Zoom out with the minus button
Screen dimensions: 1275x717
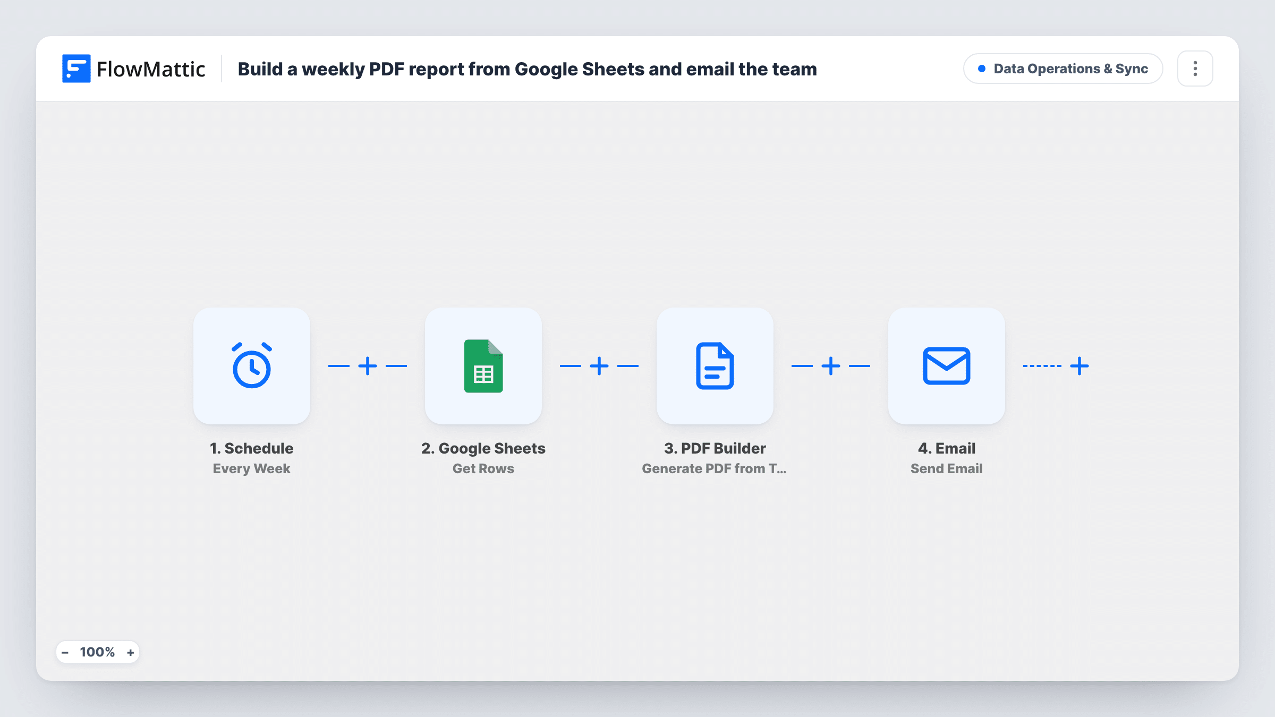[65, 652]
